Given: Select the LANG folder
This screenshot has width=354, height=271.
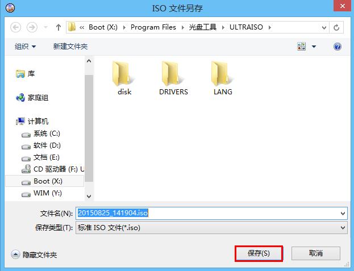Looking at the screenshot, I should click(223, 78).
